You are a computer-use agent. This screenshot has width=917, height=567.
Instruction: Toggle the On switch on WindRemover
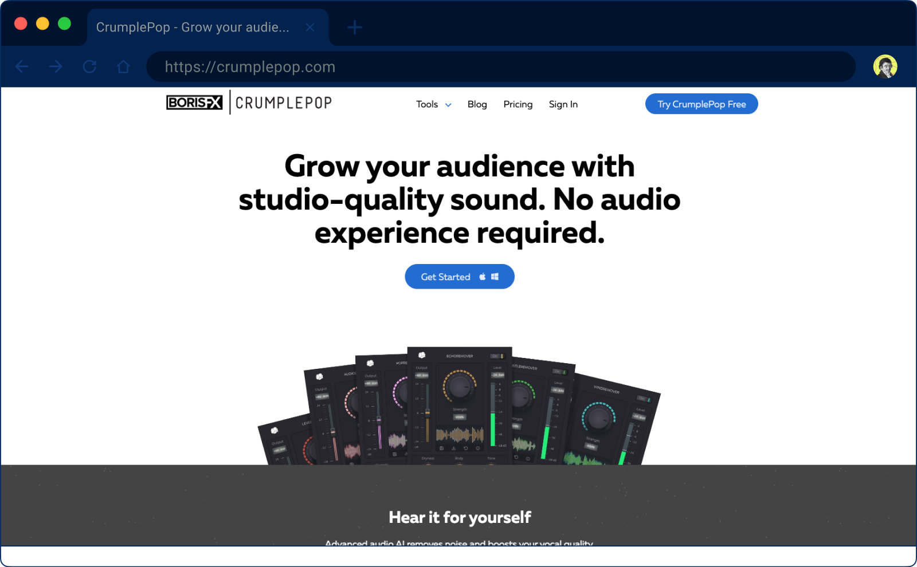(x=644, y=399)
